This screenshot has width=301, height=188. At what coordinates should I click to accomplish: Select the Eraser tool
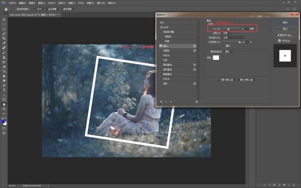pos(4,66)
